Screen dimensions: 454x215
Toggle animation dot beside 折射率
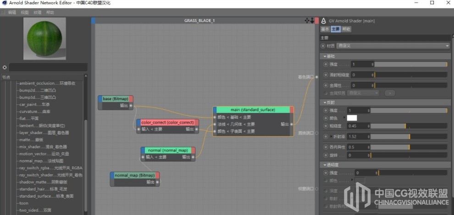coord(326,136)
